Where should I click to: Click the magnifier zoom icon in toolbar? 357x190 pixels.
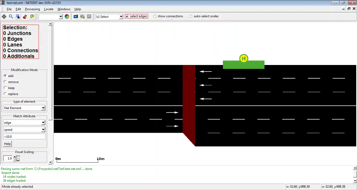(x=11, y=16)
